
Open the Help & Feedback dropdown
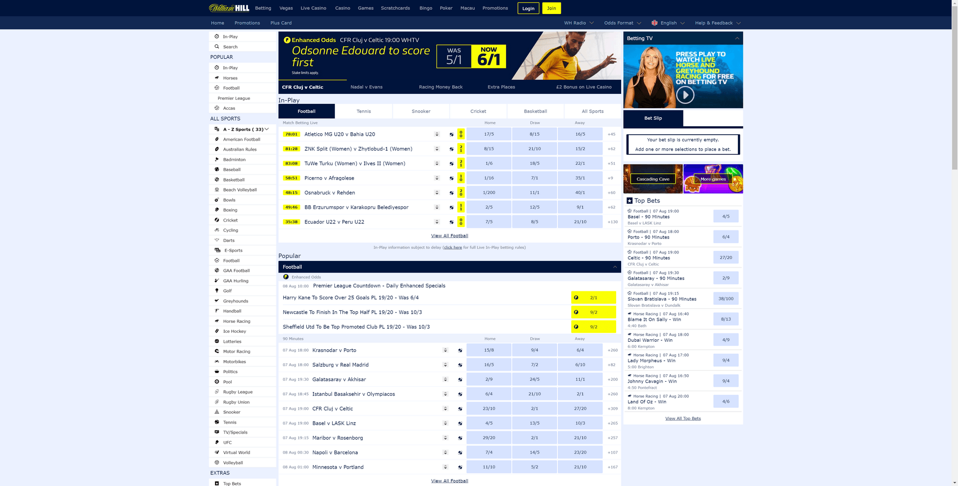coord(718,23)
